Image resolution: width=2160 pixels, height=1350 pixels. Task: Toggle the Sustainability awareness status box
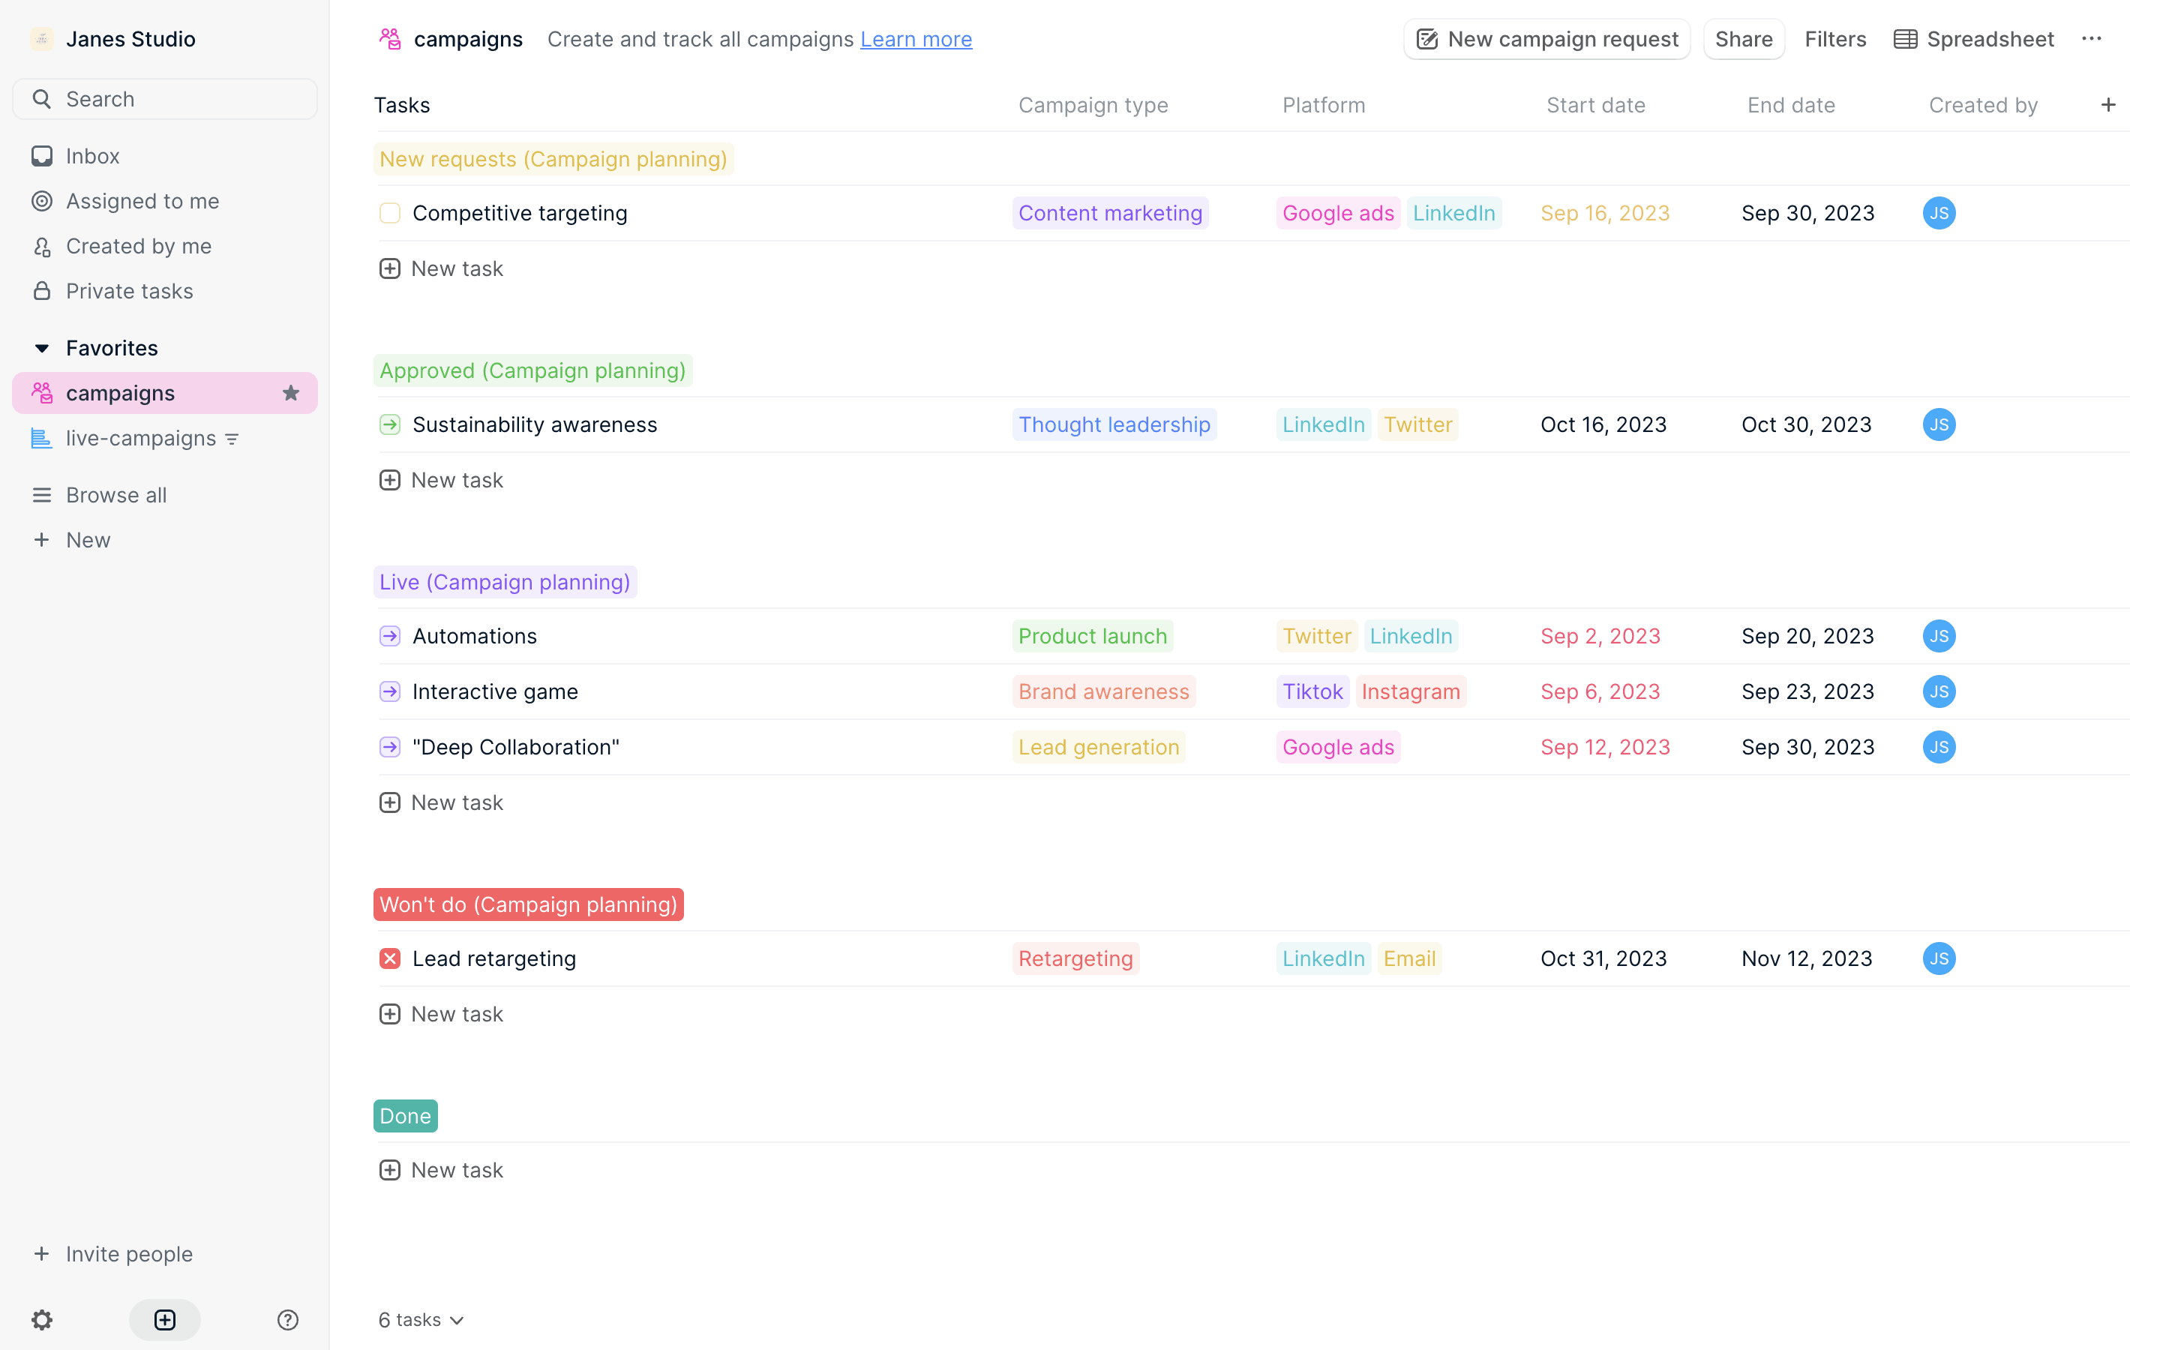390,425
